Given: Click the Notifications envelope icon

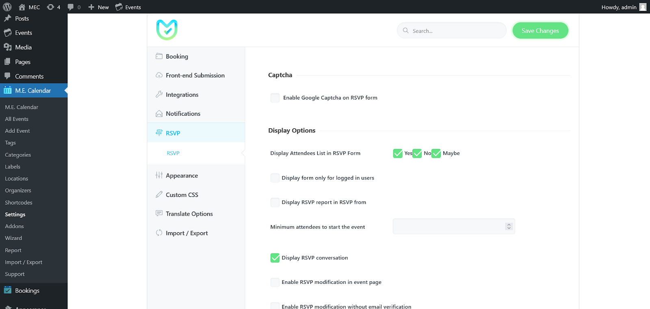Looking at the screenshot, I should [x=159, y=114].
